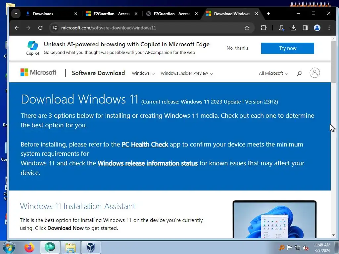The image size is (339, 254).
Task: Open the tab search dropdown
Action: [16, 14]
